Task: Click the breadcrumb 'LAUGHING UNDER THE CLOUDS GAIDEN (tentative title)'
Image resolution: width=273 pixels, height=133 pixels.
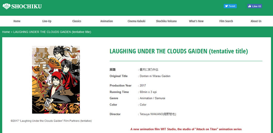Action: point(52,32)
